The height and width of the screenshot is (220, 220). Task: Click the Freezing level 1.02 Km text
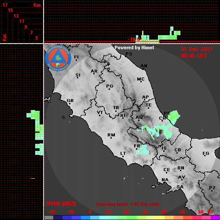128,204
